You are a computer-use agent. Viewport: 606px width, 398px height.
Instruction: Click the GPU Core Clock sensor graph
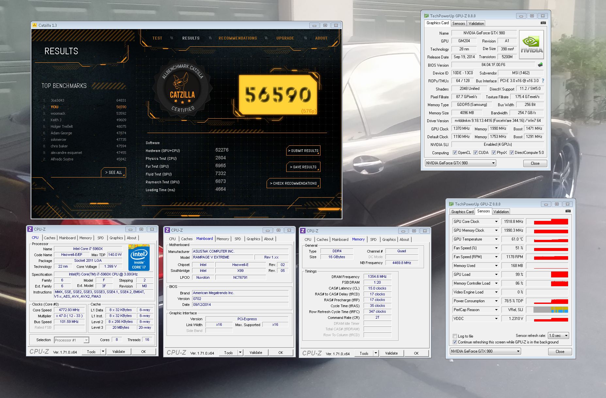[x=547, y=222]
